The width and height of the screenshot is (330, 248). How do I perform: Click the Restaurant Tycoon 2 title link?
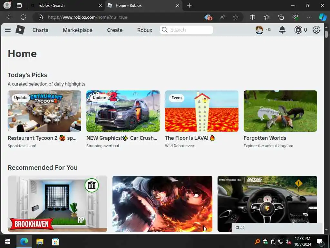pyautogui.click(x=42, y=138)
